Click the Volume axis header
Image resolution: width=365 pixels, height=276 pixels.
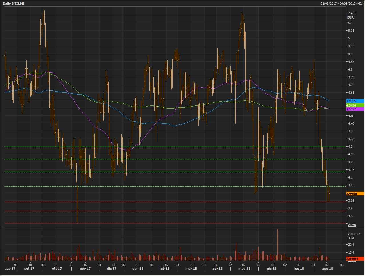pos(353,234)
